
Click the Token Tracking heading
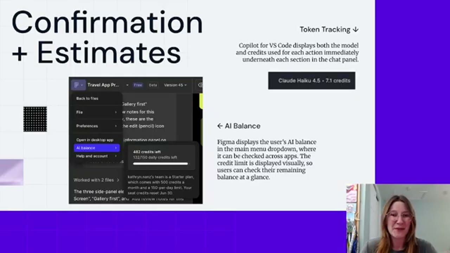[329, 30]
